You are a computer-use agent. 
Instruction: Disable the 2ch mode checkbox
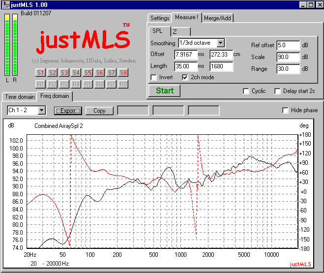click(185, 77)
